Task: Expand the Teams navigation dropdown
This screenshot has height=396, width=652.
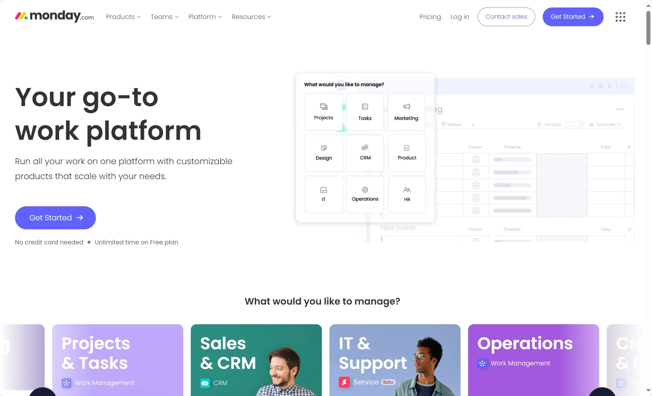Action: click(164, 17)
